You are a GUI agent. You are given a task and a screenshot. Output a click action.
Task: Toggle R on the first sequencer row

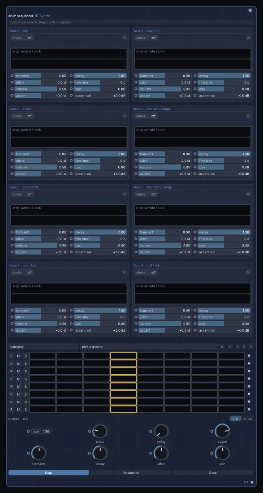coord(11,356)
